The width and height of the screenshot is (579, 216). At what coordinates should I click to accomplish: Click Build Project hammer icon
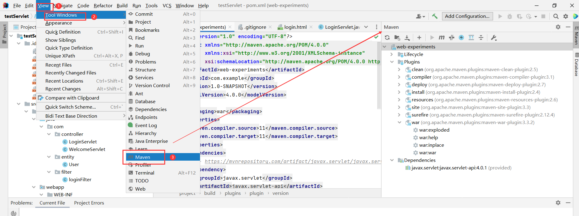[x=435, y=16]
